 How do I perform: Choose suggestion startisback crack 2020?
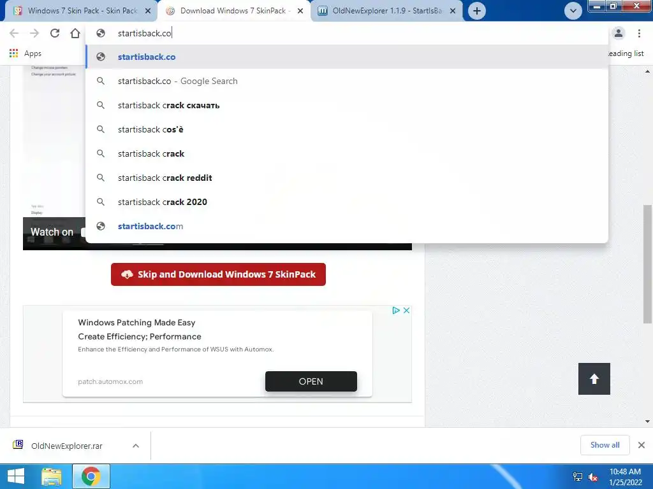coord(346,202)
